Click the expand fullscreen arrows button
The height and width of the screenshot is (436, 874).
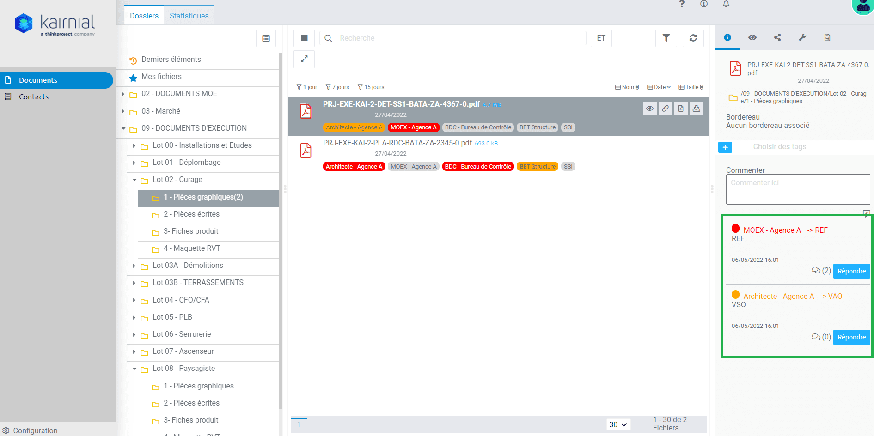tap(304, 59)
